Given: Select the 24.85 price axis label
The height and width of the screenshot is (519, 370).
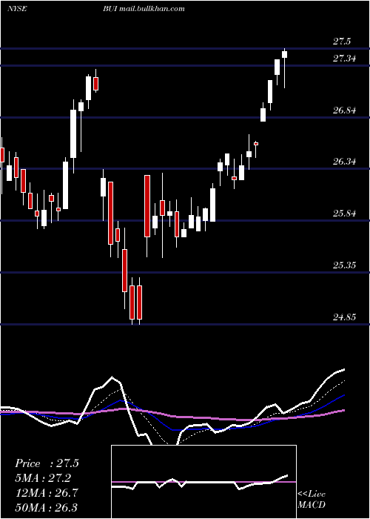Looking at the screenshot, I should pos(344,317).
